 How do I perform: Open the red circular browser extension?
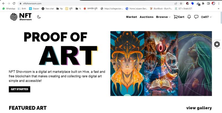[188, 3]
